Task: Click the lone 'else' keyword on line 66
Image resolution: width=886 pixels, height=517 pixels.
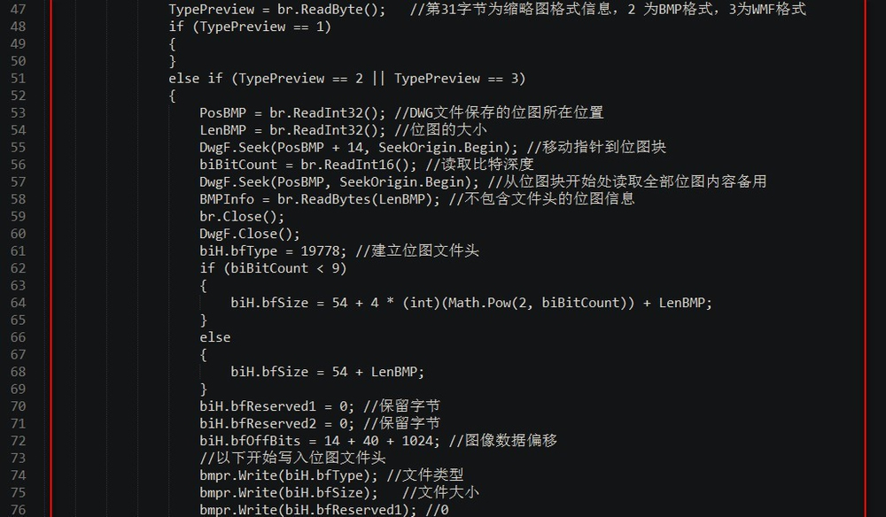Action: (214, 337)
